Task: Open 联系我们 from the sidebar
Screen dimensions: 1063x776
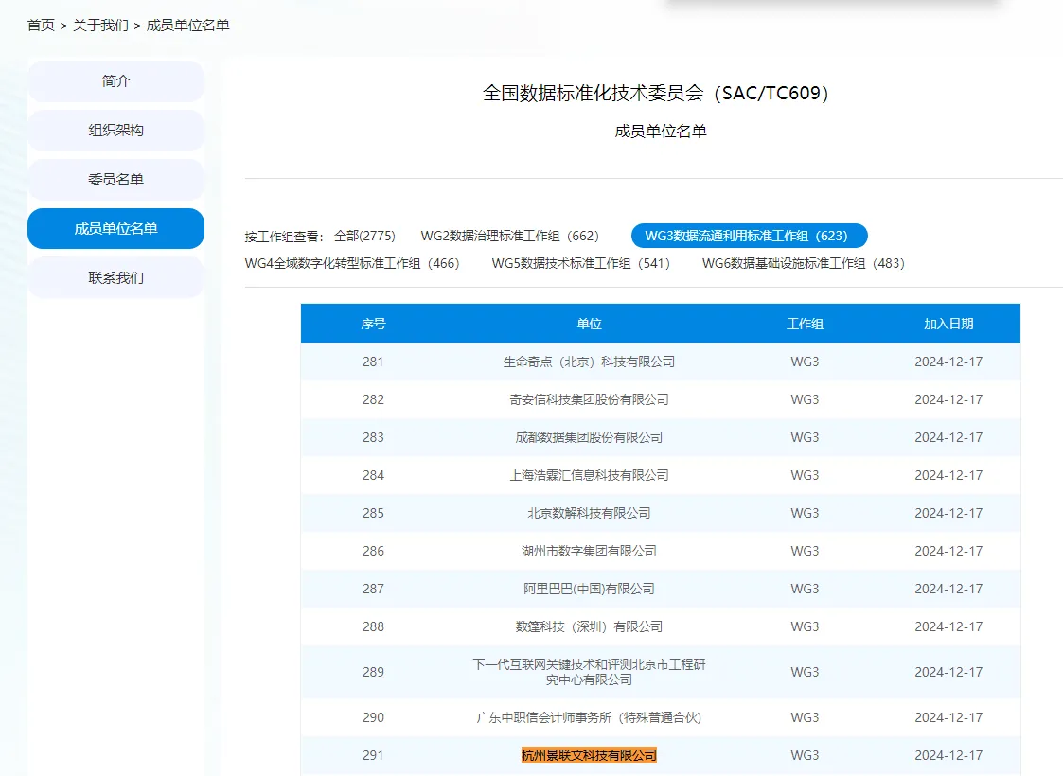Action: coord(115,278)
